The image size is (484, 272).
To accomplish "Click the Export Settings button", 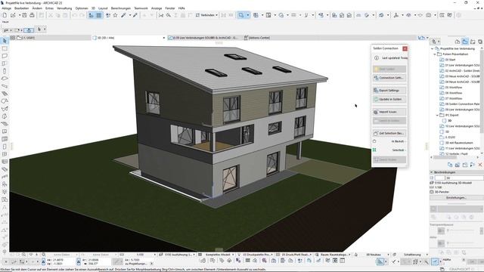I will (x=389, y=91).
